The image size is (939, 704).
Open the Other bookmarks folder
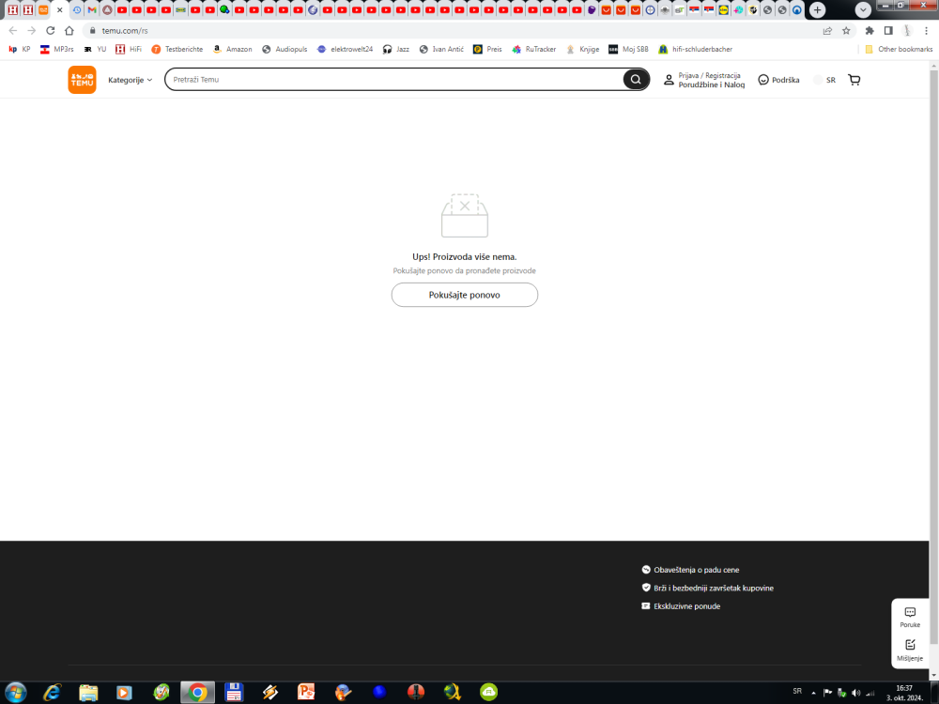899,49
